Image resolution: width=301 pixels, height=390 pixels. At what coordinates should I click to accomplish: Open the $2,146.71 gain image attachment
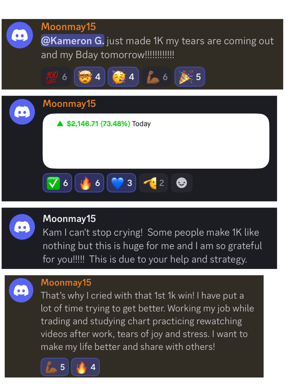(x=156, y=141)
